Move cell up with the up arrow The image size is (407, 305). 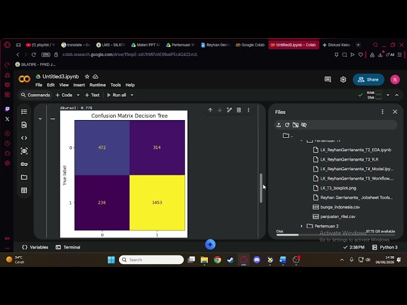point(210,110)
